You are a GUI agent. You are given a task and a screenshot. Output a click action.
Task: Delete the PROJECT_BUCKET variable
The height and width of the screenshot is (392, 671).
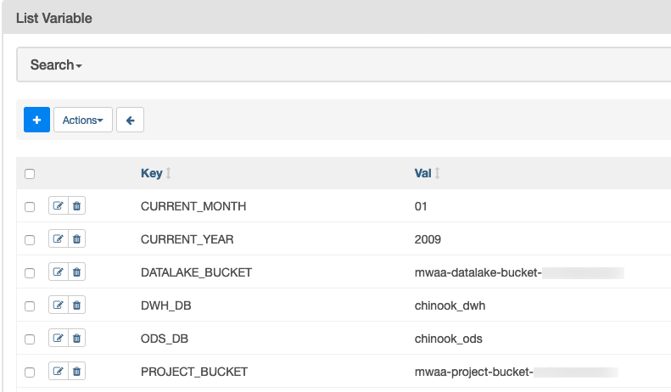76,371
